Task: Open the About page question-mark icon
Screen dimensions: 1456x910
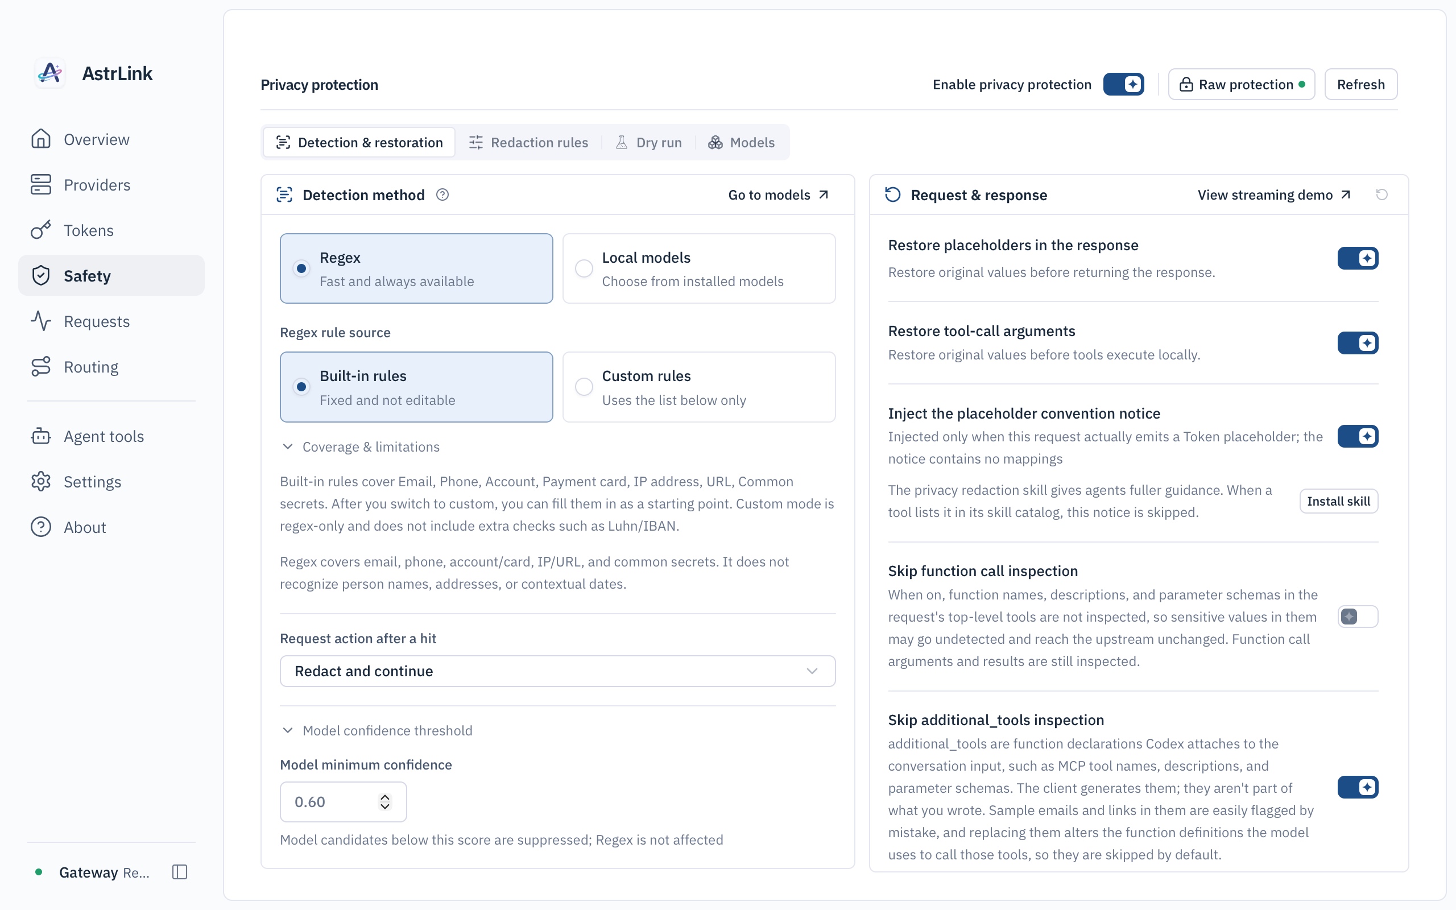Action: pyautogui.click(x=41, y=527)
